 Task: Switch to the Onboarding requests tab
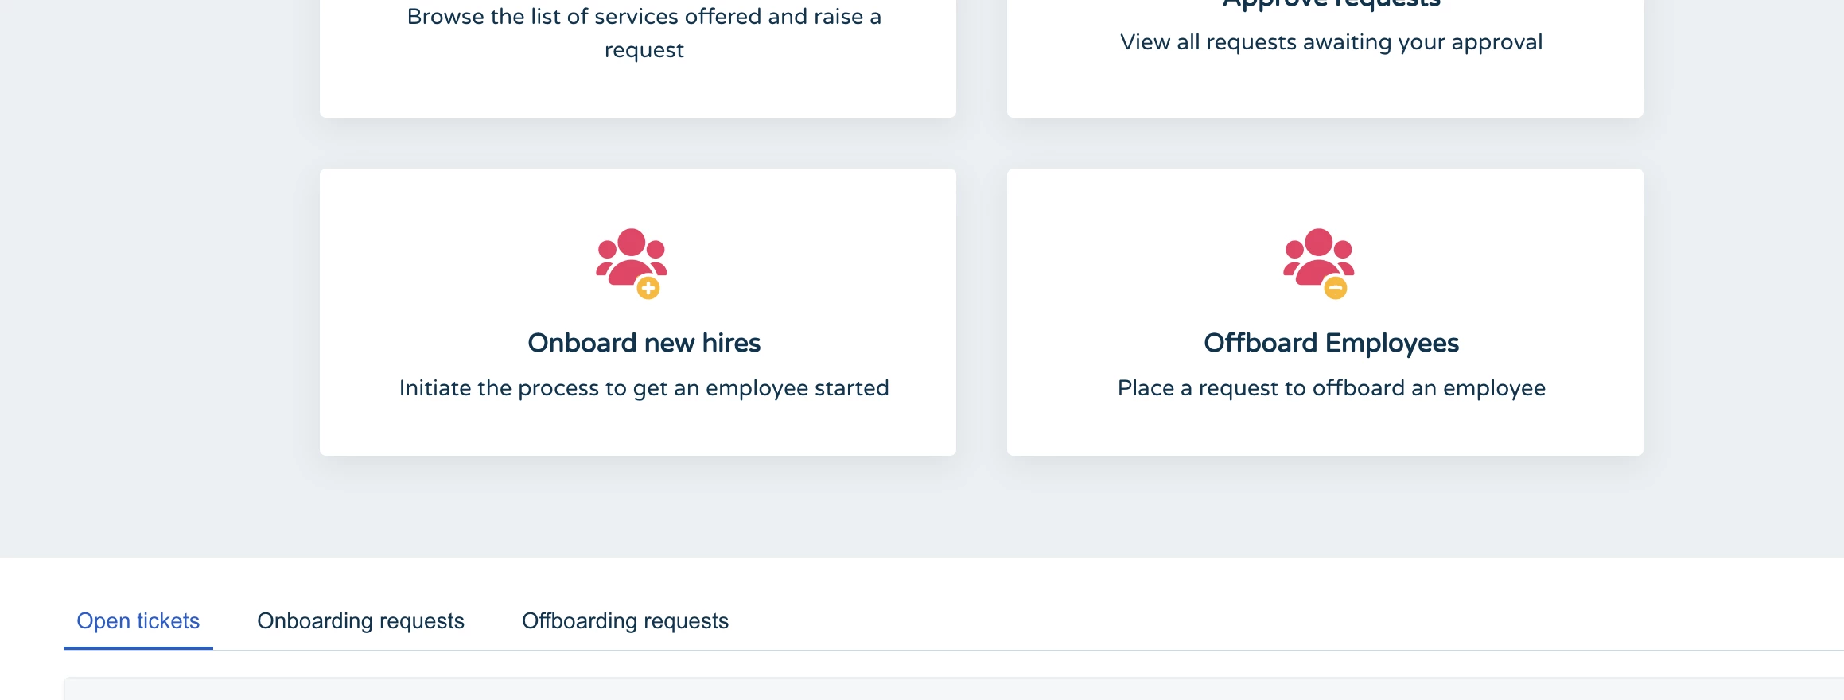coord(360,621)
